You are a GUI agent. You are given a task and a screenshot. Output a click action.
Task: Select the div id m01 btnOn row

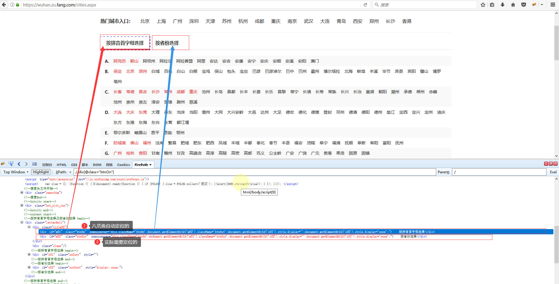point(295,232)
